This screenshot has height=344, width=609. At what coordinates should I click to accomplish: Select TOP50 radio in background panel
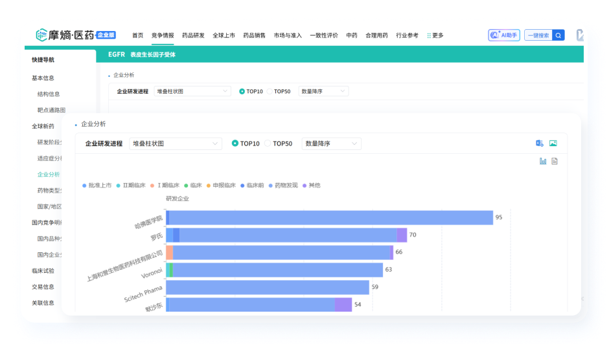pyautogui.click(x=270, y=91)
